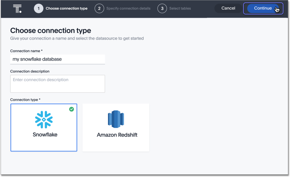Screen dimensions: 290x177
Task: Select the Amazon Redshift logo icon
Action: click(x=116, y=119)
